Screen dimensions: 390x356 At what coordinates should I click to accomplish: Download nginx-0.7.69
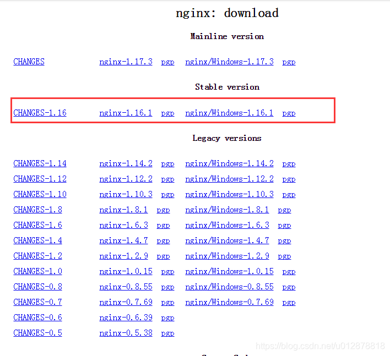click(126, 302)
